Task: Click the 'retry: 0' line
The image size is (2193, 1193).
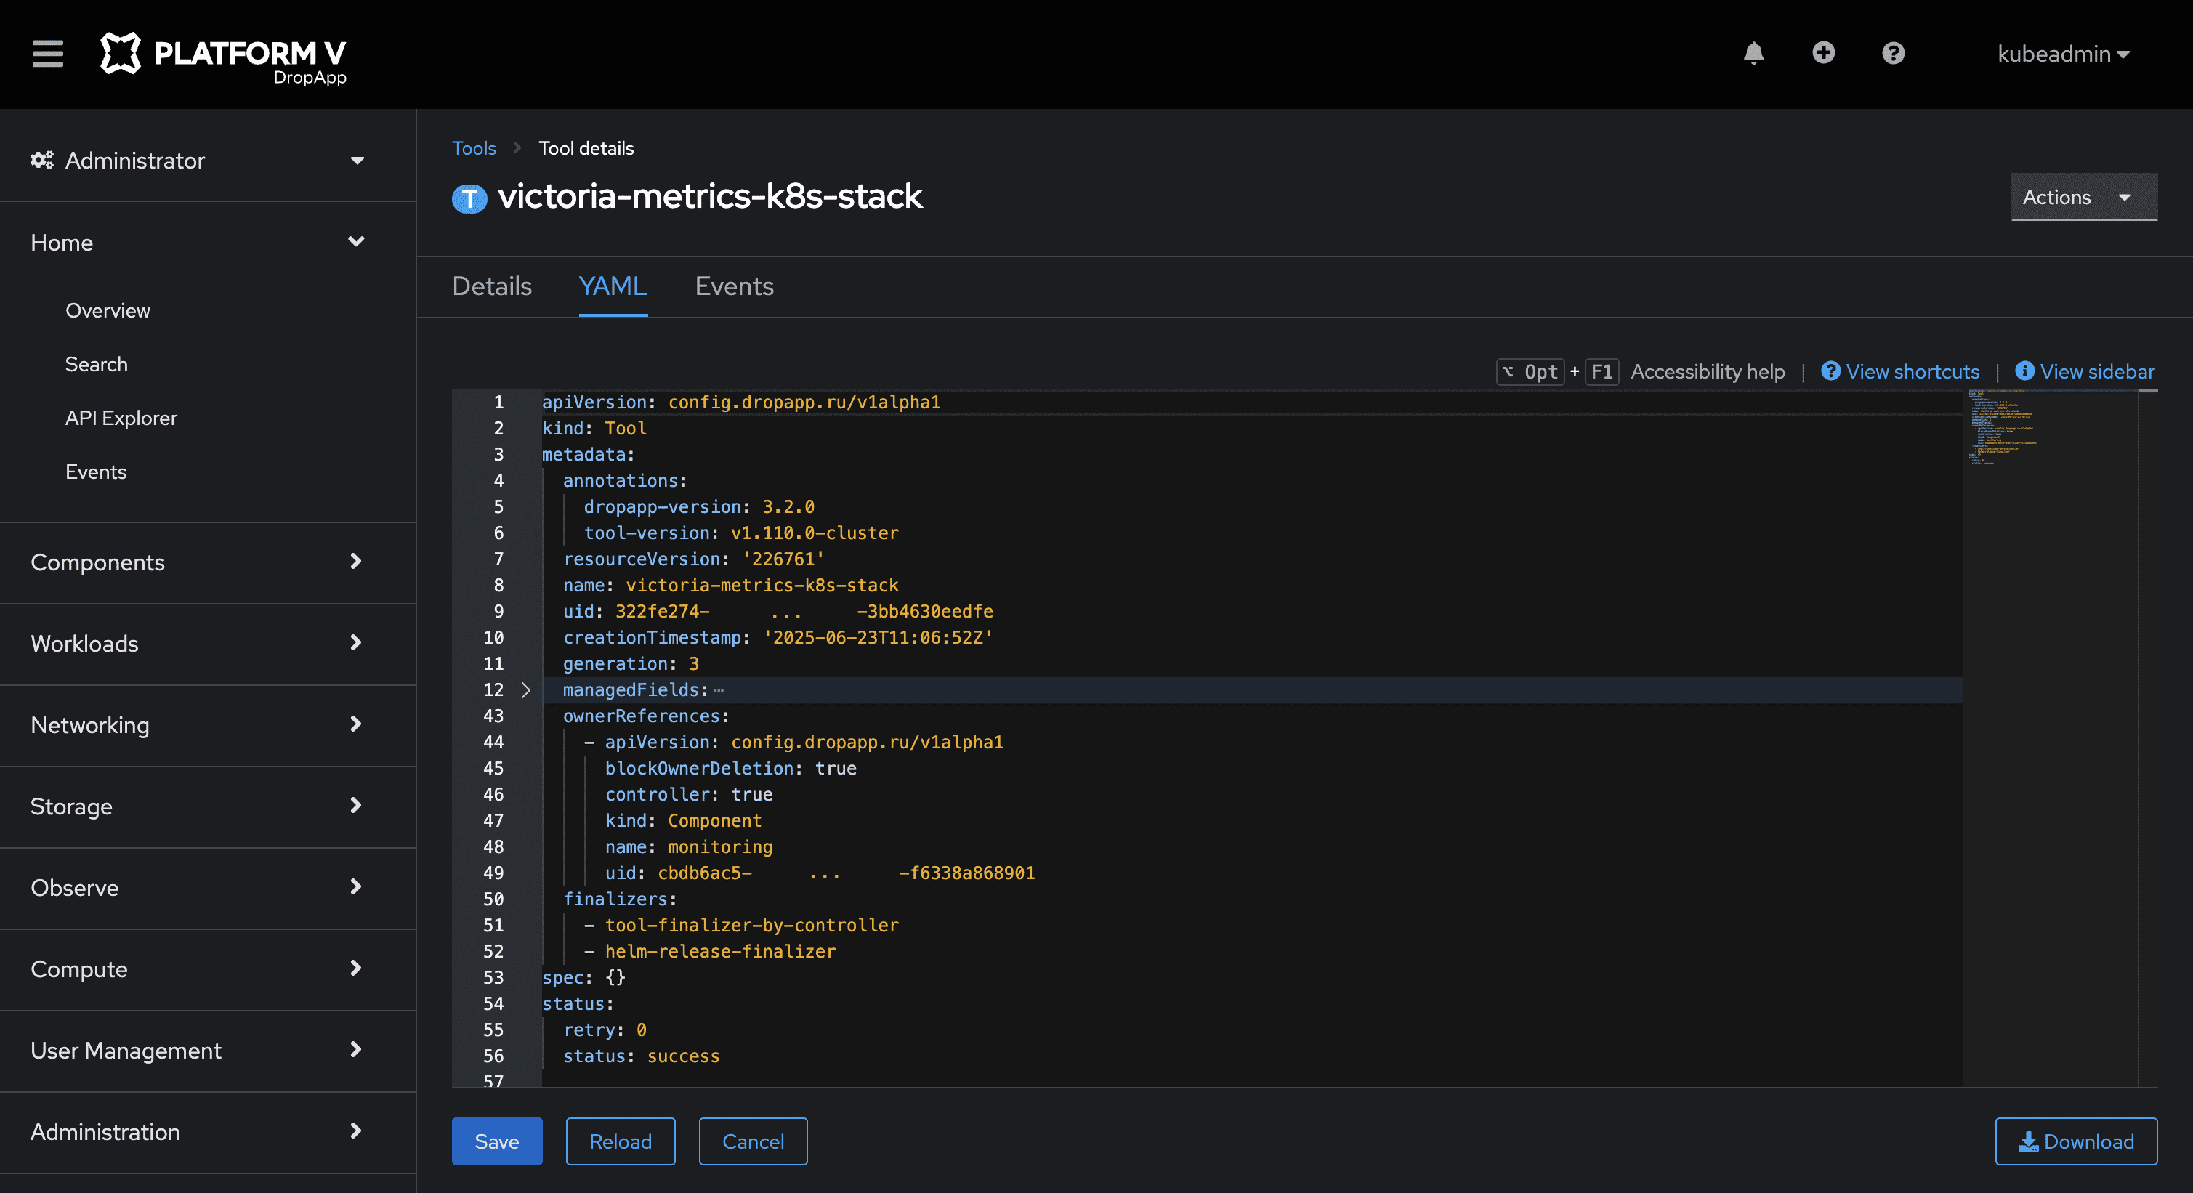Action: pos(605,1030)
